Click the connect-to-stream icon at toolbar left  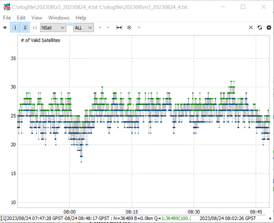pyautogui.click(x=5, y=27)
